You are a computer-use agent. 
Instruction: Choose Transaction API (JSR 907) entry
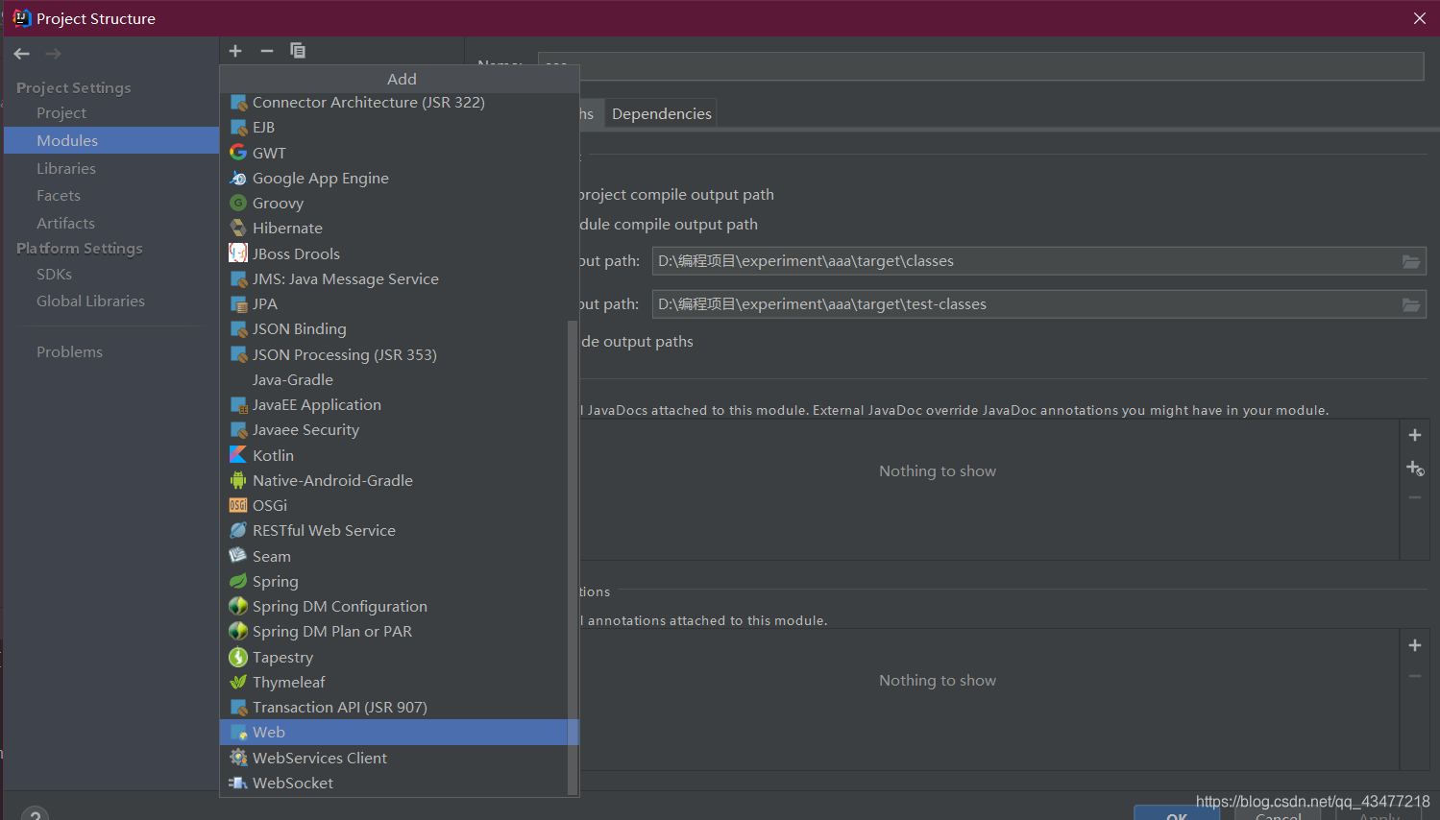[395, 707]
